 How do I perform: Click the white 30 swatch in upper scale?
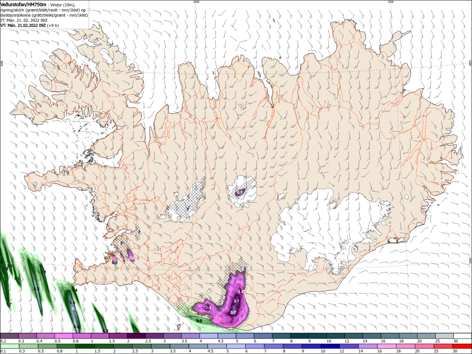tap(463, 336)
